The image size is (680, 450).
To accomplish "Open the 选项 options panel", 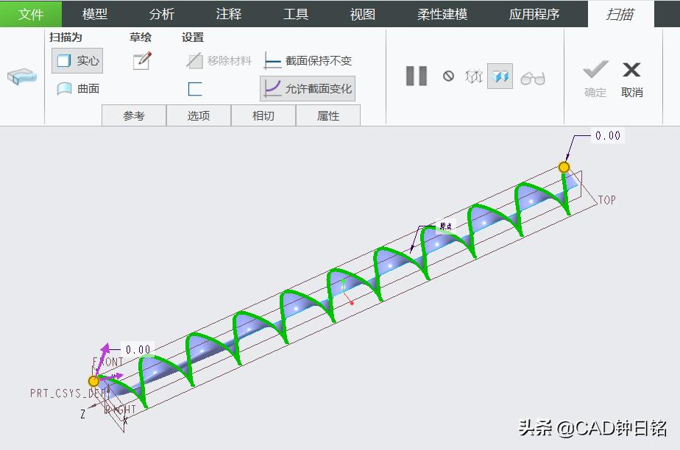I will point(199,115).
